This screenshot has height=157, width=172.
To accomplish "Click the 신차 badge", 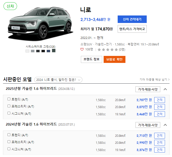I will pyautogui.click(x=10, y=6).
